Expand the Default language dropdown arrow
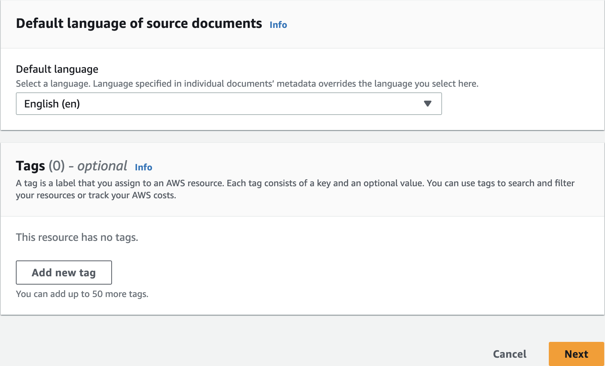605x366 pixels. click(427, 104)
